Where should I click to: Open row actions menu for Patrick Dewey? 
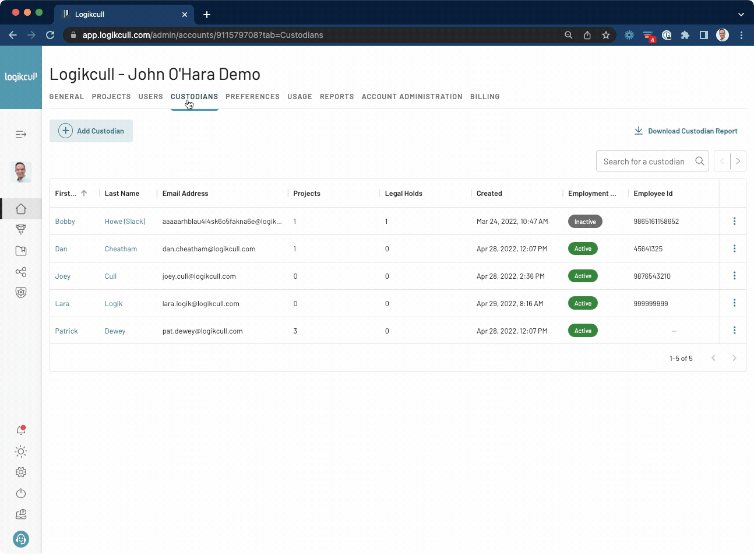(734, 330)
